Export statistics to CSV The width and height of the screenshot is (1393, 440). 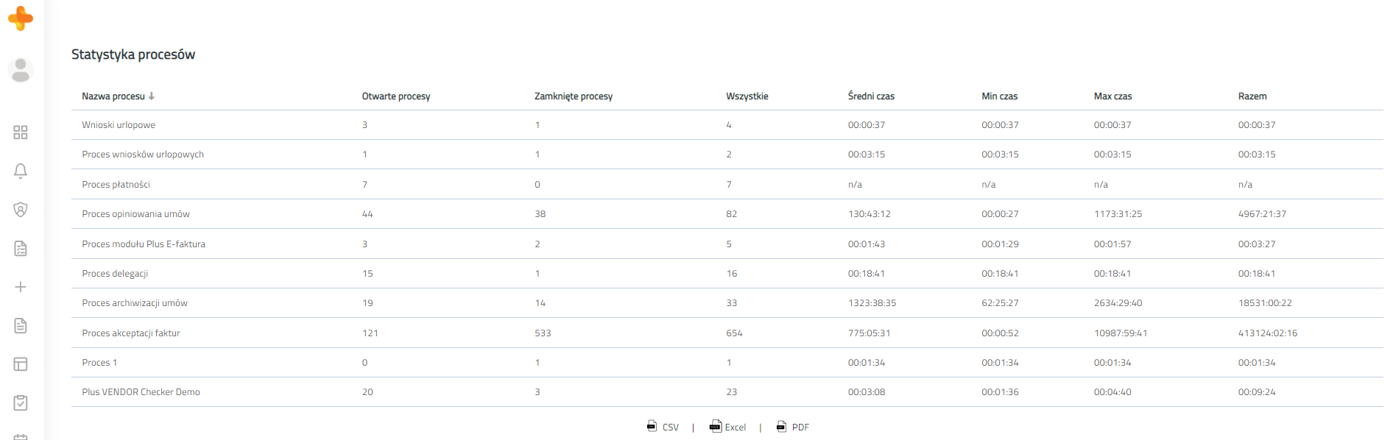663,427
